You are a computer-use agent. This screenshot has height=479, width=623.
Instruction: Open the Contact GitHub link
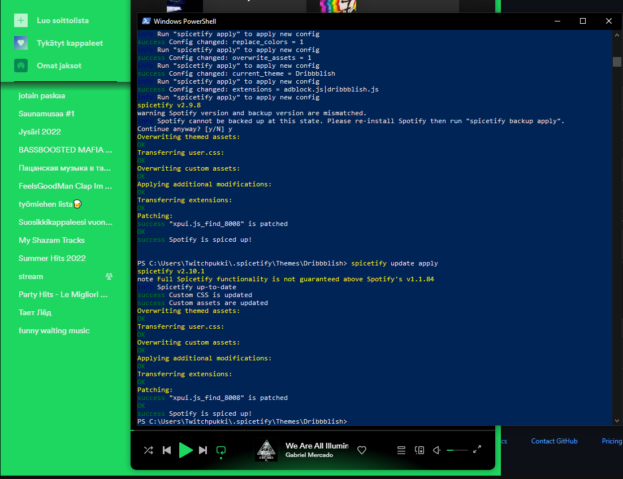pos(554,441)
